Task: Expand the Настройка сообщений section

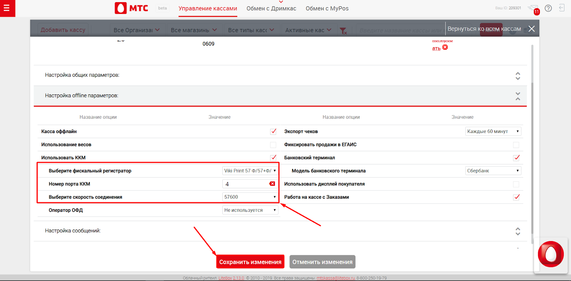Action: click(x=280, y=231)
